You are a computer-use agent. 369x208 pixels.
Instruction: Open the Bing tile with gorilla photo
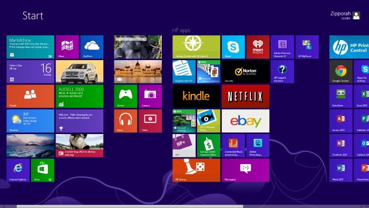[138, 47]
